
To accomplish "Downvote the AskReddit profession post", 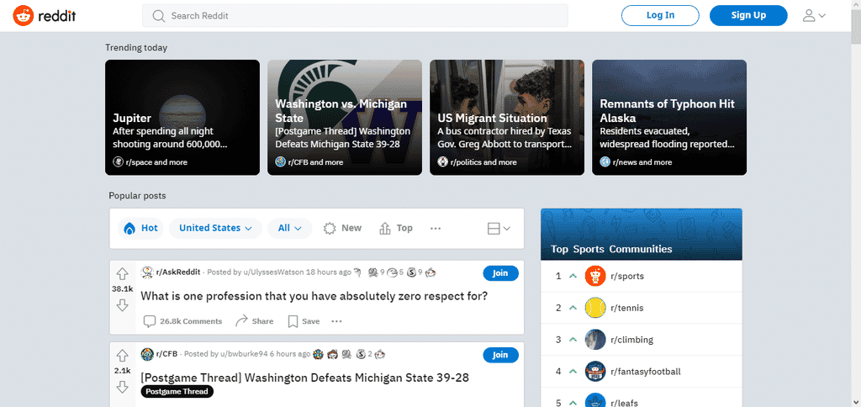I will (x=123, y=305).
